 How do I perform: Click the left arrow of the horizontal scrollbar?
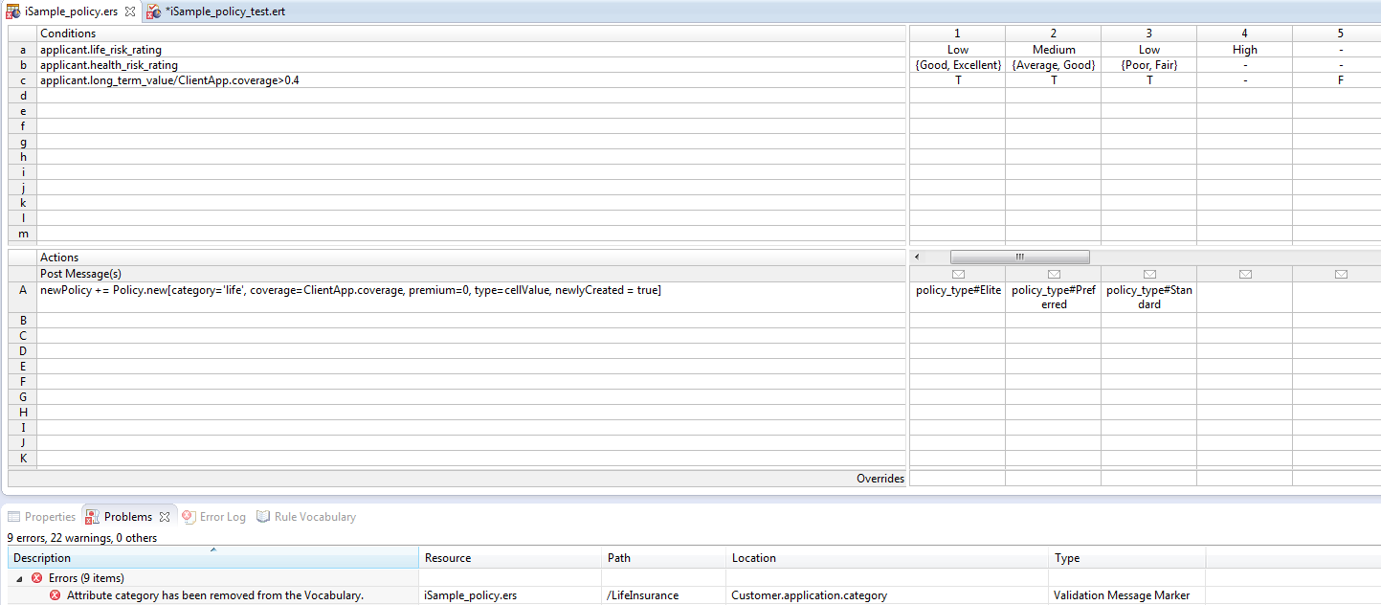[917, 257]
